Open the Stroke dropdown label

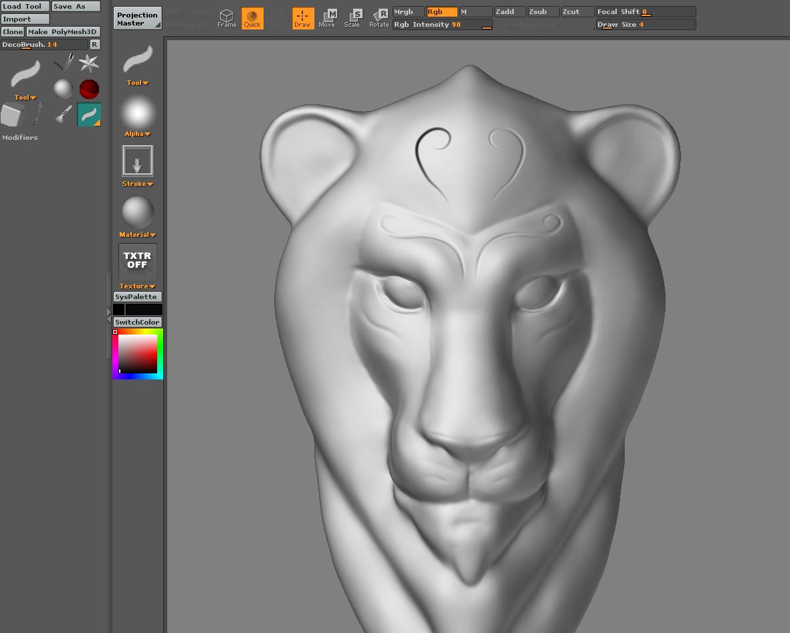pyautogui.click(x=138, y=184)
